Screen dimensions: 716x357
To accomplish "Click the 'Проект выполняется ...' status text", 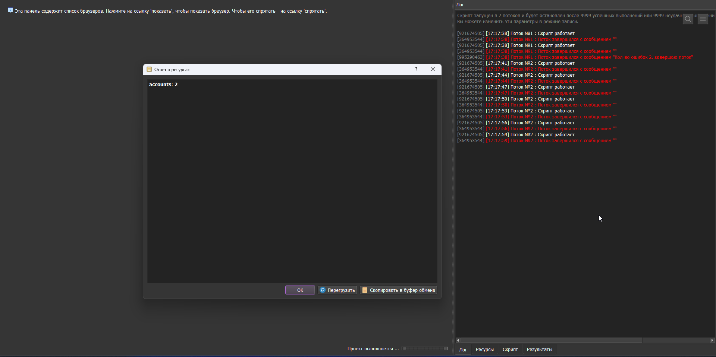I will pos(373,349).
